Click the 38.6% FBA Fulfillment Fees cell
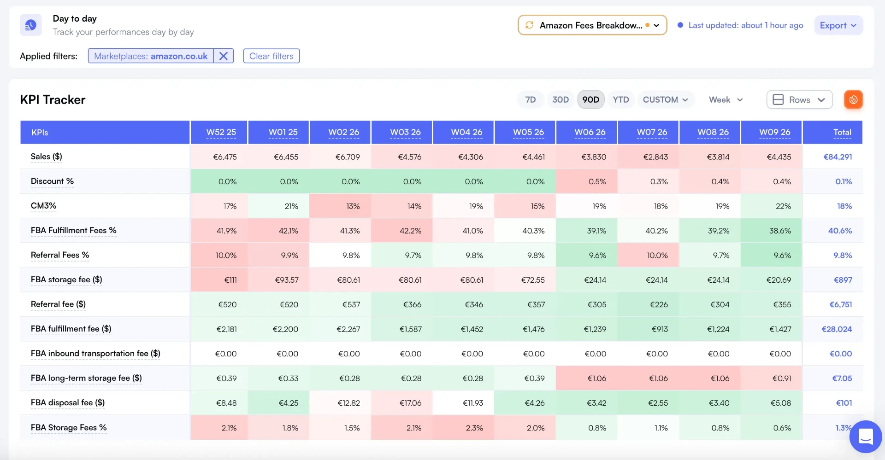The image size is (885, 460). click(x=772, y=231)
